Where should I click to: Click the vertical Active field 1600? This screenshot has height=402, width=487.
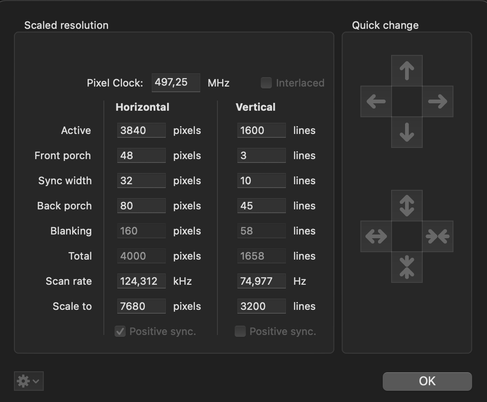262,130
